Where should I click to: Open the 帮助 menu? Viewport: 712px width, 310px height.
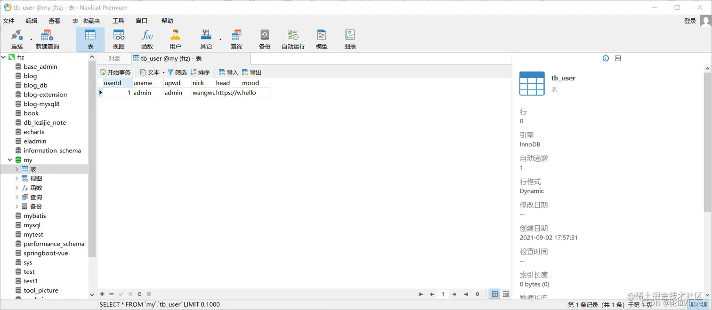click(x=167, y=21)
